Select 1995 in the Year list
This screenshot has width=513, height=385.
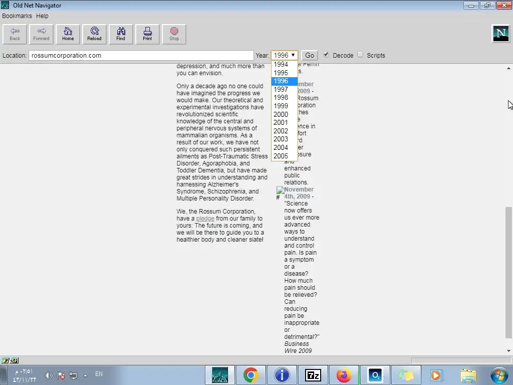click(285, 73)
